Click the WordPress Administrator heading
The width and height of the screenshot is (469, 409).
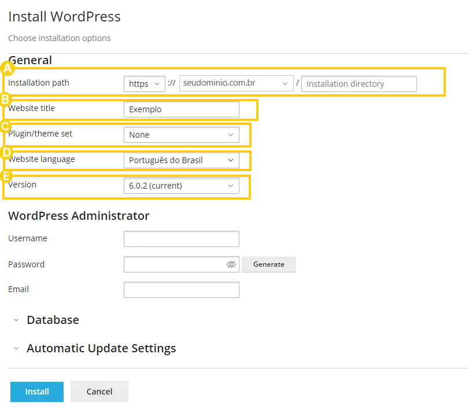(x=79, y=216)
